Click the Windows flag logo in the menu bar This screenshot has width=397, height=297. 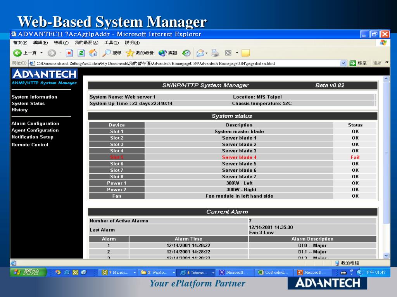click(383, 43)
